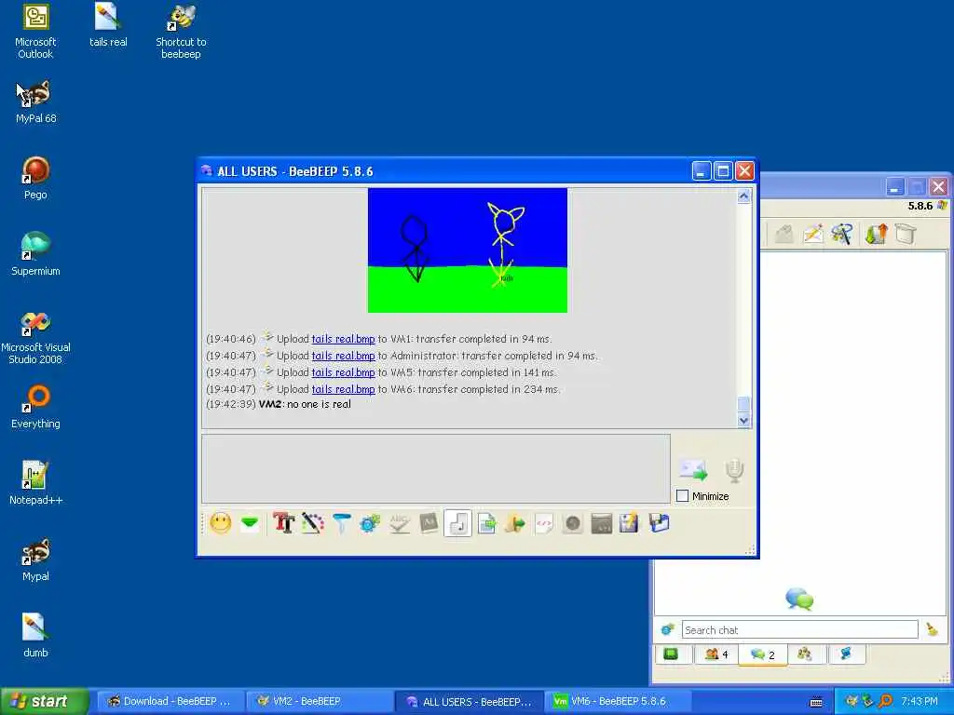The width and height of the screenshot is (954, 715).
Task: Open tails real.bmp link sent to Administrator
Action: [343, 356]
